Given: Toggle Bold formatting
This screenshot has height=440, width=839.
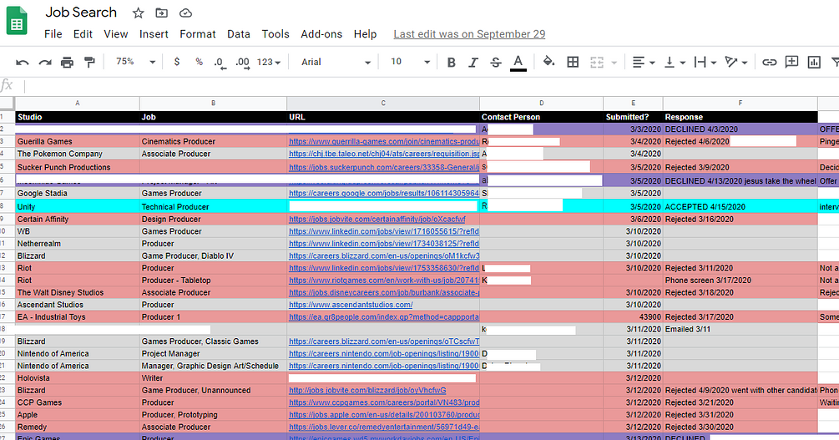Looking at the screenshot, I should [451, 62].
